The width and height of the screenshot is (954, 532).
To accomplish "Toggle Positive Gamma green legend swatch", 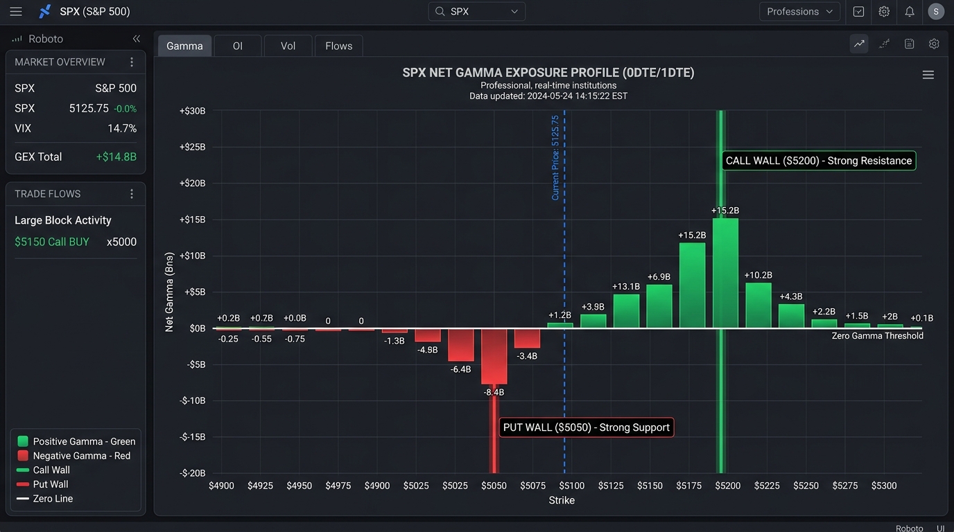I will pyautogui.click(x=23, y=441).
